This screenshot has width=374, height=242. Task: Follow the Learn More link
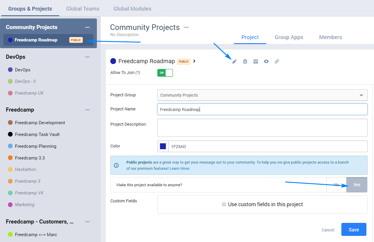point(180,169)
